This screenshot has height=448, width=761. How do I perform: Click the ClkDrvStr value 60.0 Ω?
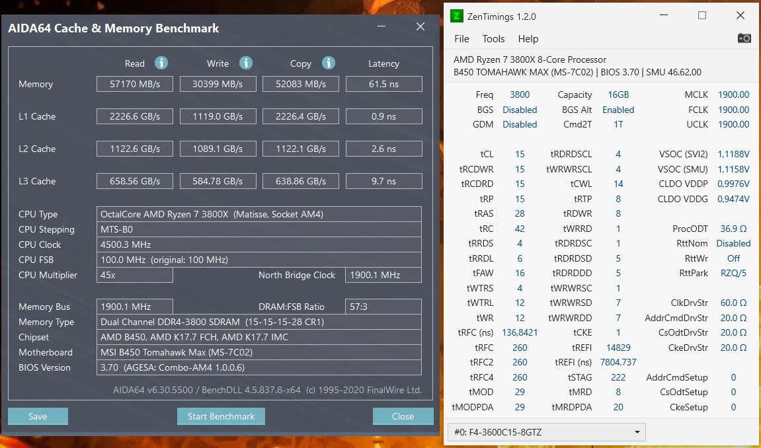(x=733, y=303)
